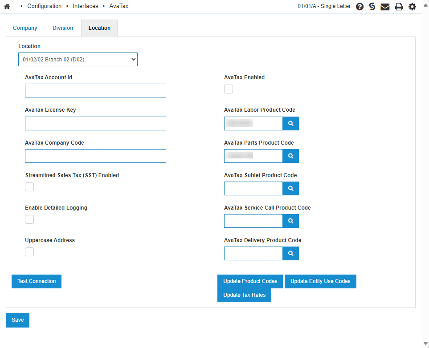
Task: Select the Location tab
Action: (x=99, y=28)
